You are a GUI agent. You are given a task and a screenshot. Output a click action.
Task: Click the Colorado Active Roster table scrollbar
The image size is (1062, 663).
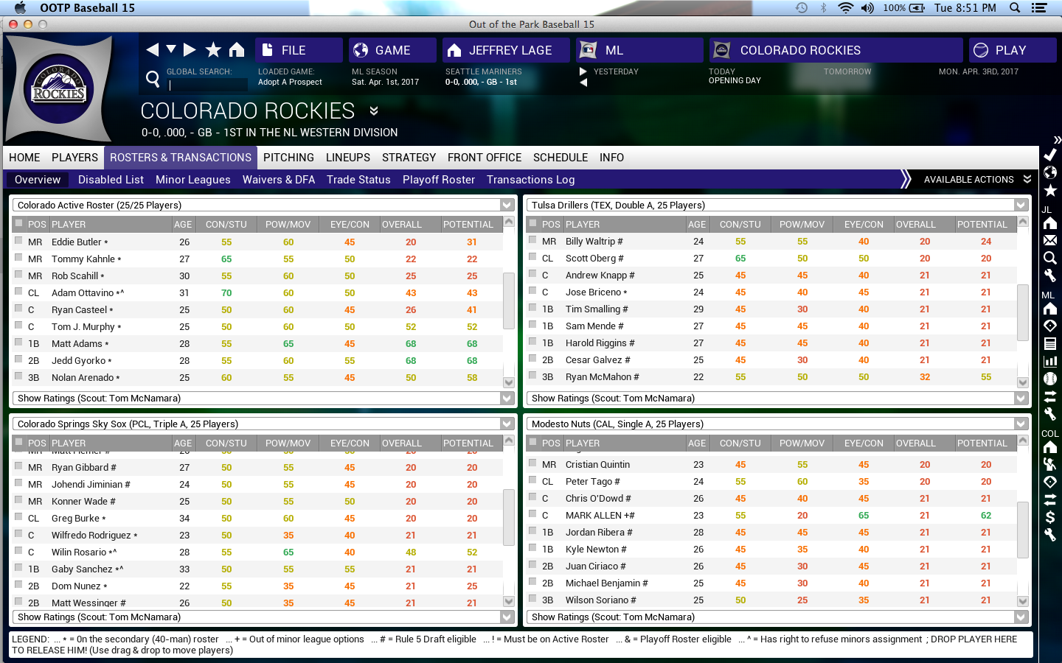click(508, 301)
